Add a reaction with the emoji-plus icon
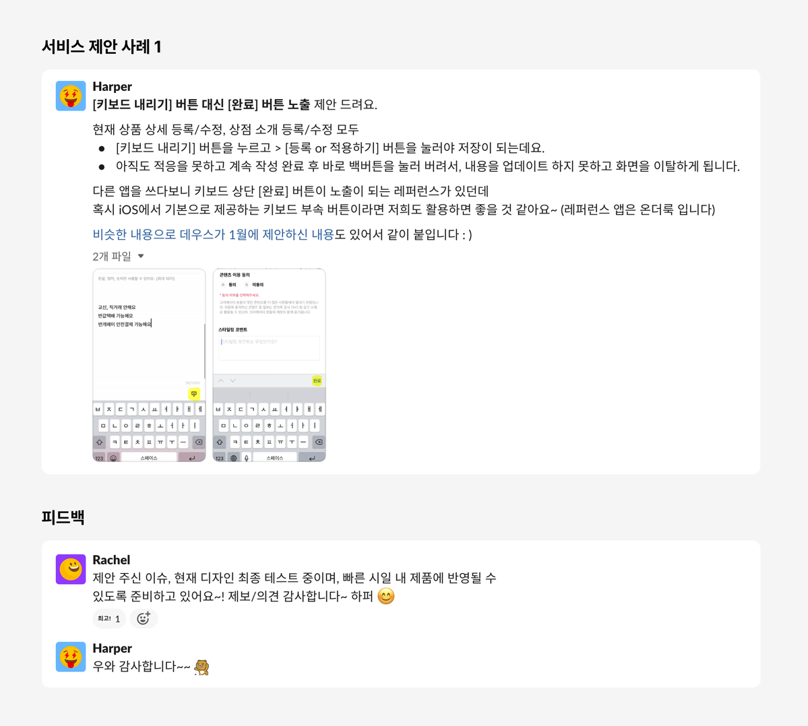 click(x=144, y=618)
